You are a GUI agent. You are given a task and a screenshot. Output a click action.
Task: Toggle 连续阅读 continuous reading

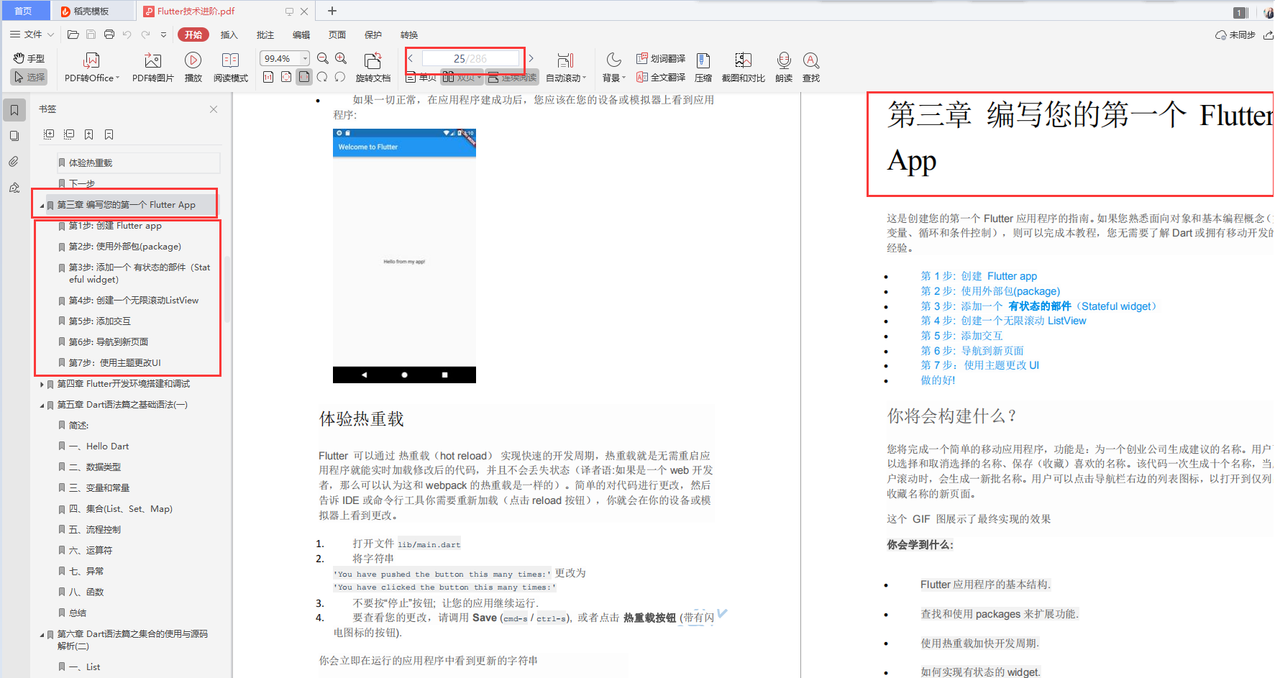[512, 78]
